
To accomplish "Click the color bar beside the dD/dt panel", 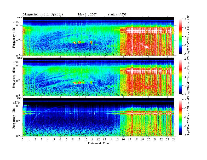I will coord(180,77).
